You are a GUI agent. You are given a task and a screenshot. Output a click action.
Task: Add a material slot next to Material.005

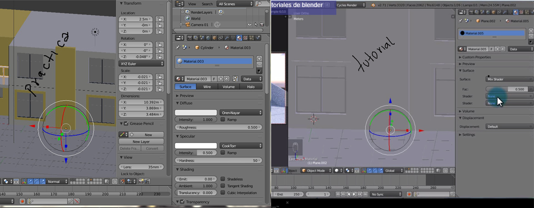[531, 31]
